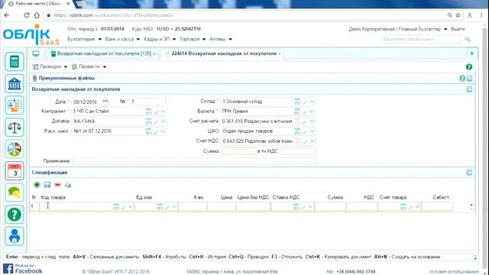Click the global search input field
Screen dimensions: 489x275
(421, 39)
